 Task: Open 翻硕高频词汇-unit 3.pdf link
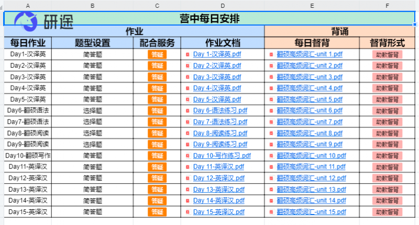(x=310, y=77)
